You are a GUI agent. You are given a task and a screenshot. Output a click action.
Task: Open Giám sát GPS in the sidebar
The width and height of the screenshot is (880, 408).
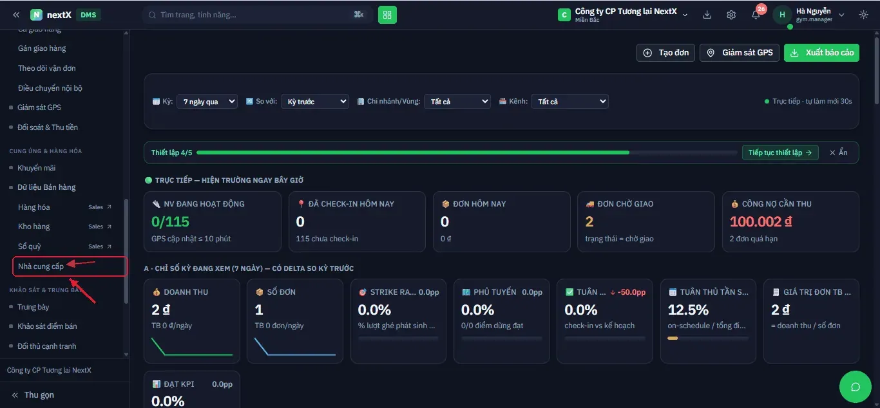pos(39,107)
